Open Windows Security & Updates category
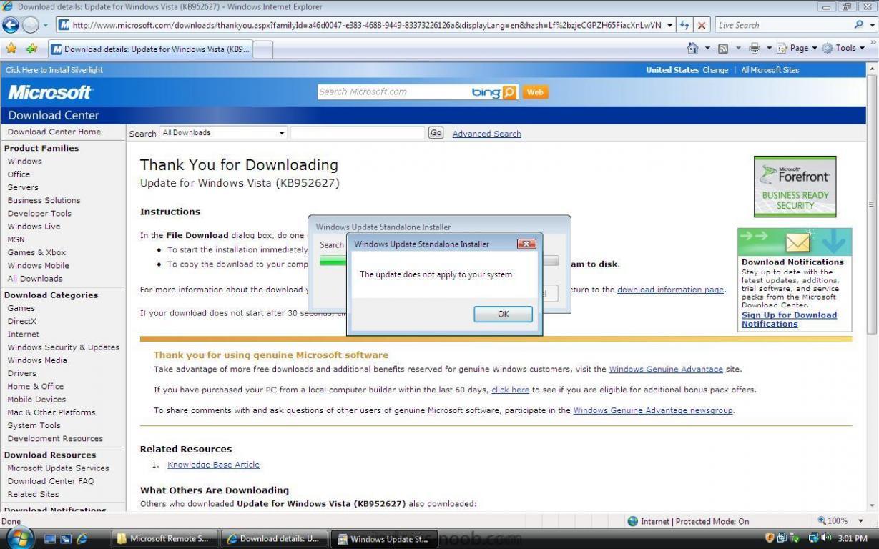This screenshot has width=879, height=549. click(x=64, y=347)
